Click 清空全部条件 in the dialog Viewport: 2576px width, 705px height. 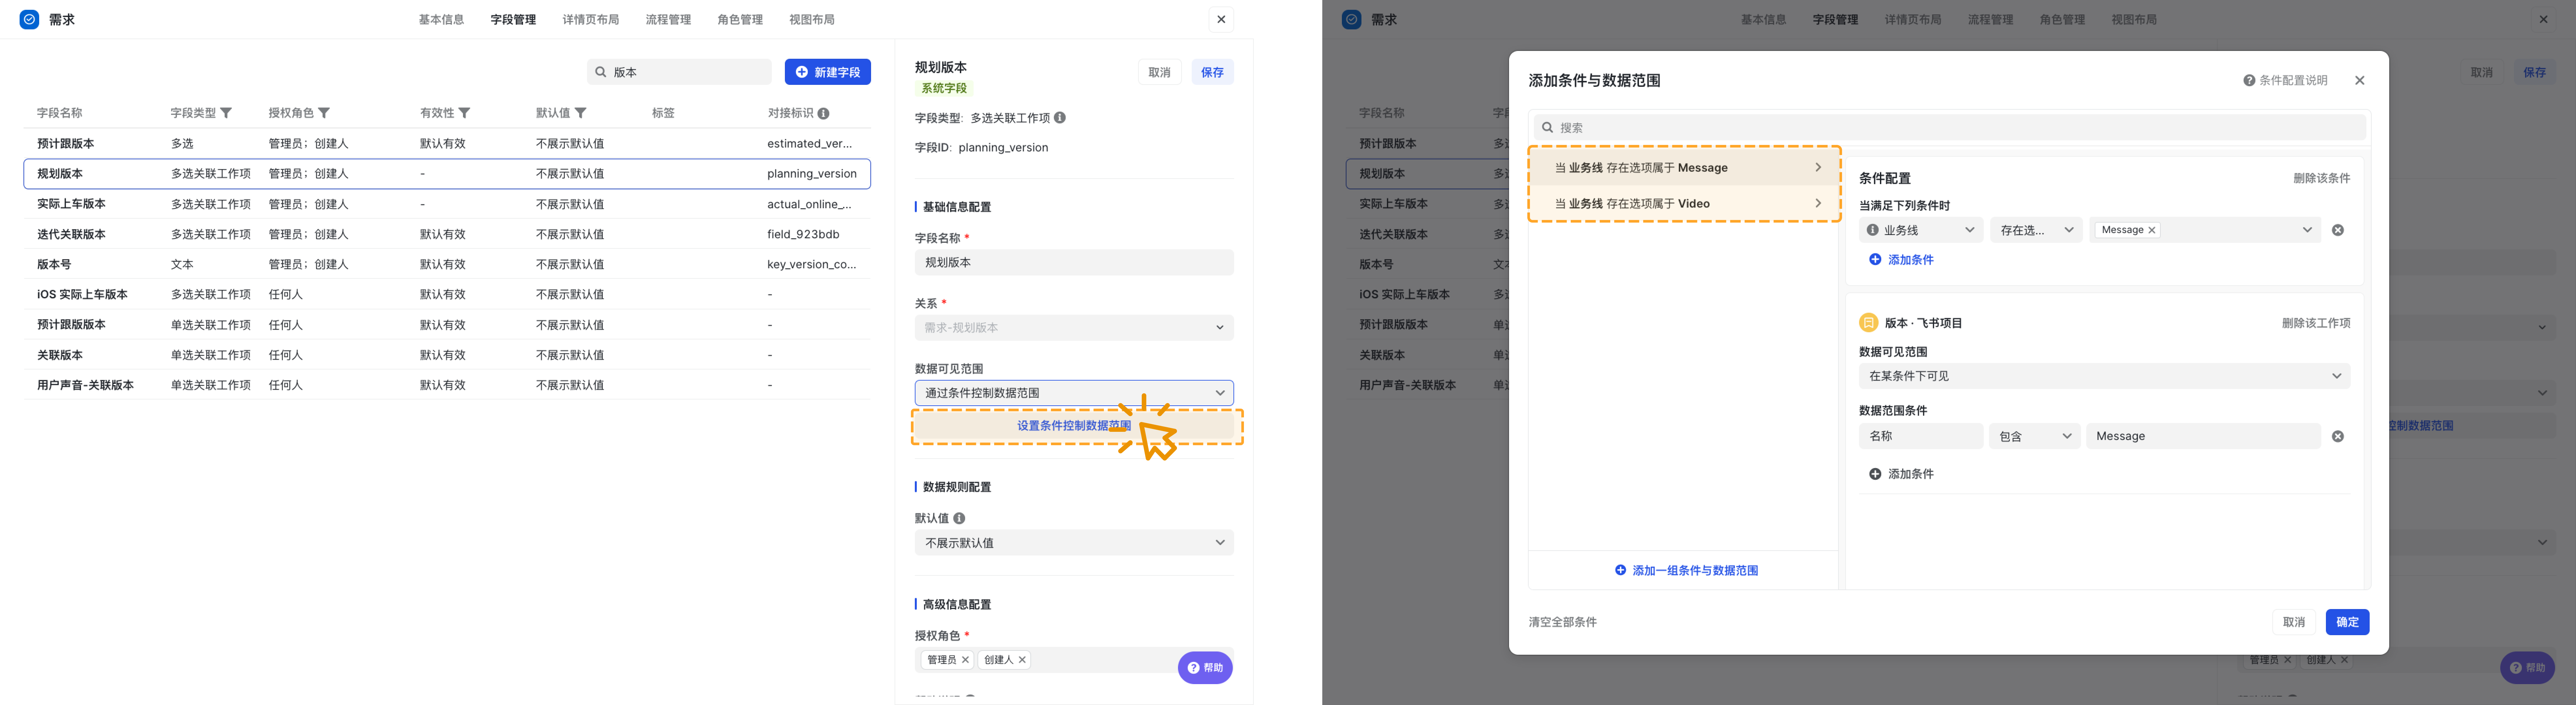(1563, 622)
